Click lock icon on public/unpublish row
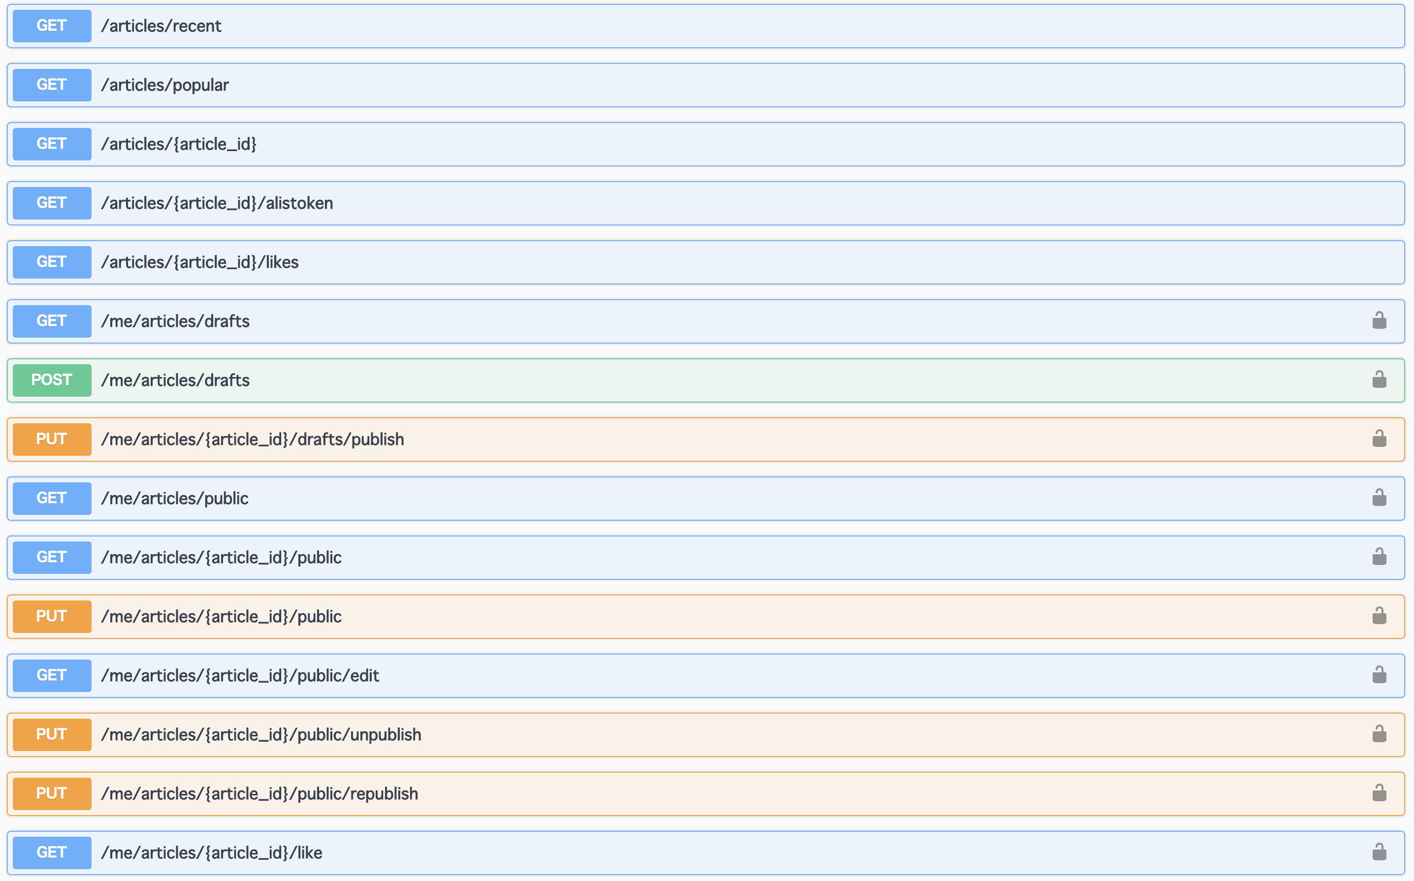This screenshot has width=1414, height=881. coord(1379,733)
